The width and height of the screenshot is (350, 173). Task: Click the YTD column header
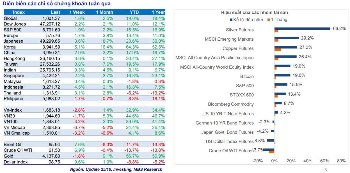pos(134,12)
